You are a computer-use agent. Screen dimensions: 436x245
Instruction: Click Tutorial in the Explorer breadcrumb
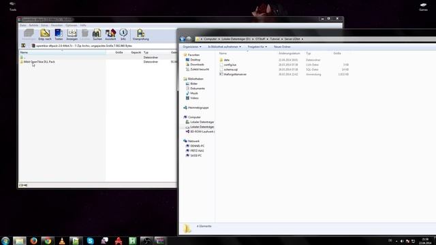pyautogui.click(x=275, y=39)
